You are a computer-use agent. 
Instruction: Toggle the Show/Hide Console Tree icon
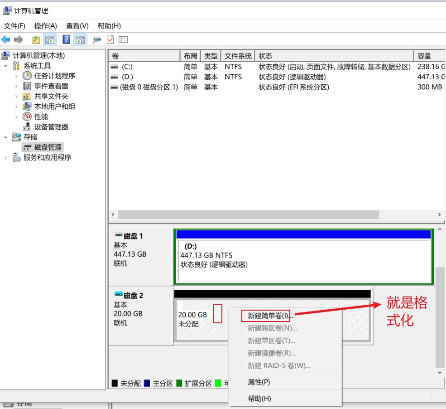pos(49,40)
